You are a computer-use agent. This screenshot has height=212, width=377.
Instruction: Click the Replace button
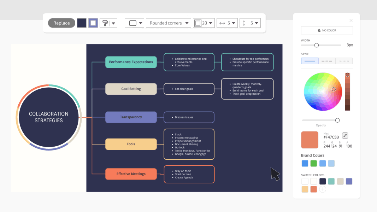(x=61, y=23)
